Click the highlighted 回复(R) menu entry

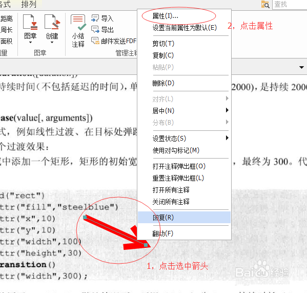point(184,218)
